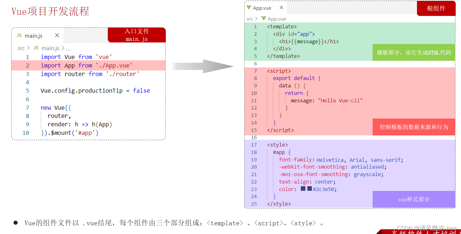This screenshot has width=461, height=234.
Task: Click line '<div id="app">'
Action: 294,34
